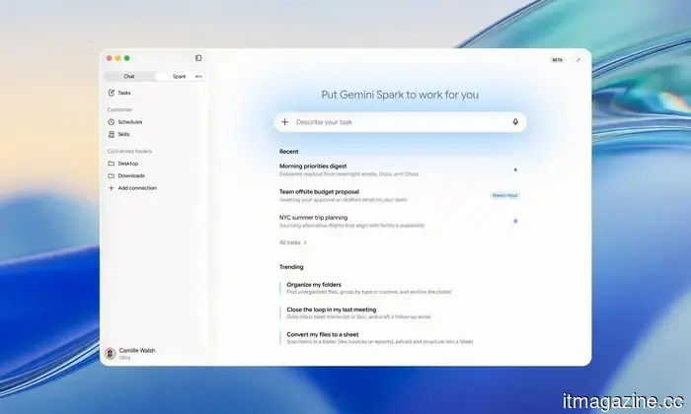Open Camille Walsh account profile
This screenshot has width=691, height=414.
pyautogui.click(x=130, y=353)
